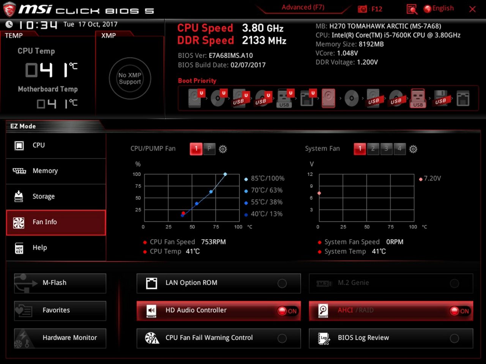Select highlighted legacy hard disk boot icon
The width and height of the screenshot is (486, 364).
329,98
